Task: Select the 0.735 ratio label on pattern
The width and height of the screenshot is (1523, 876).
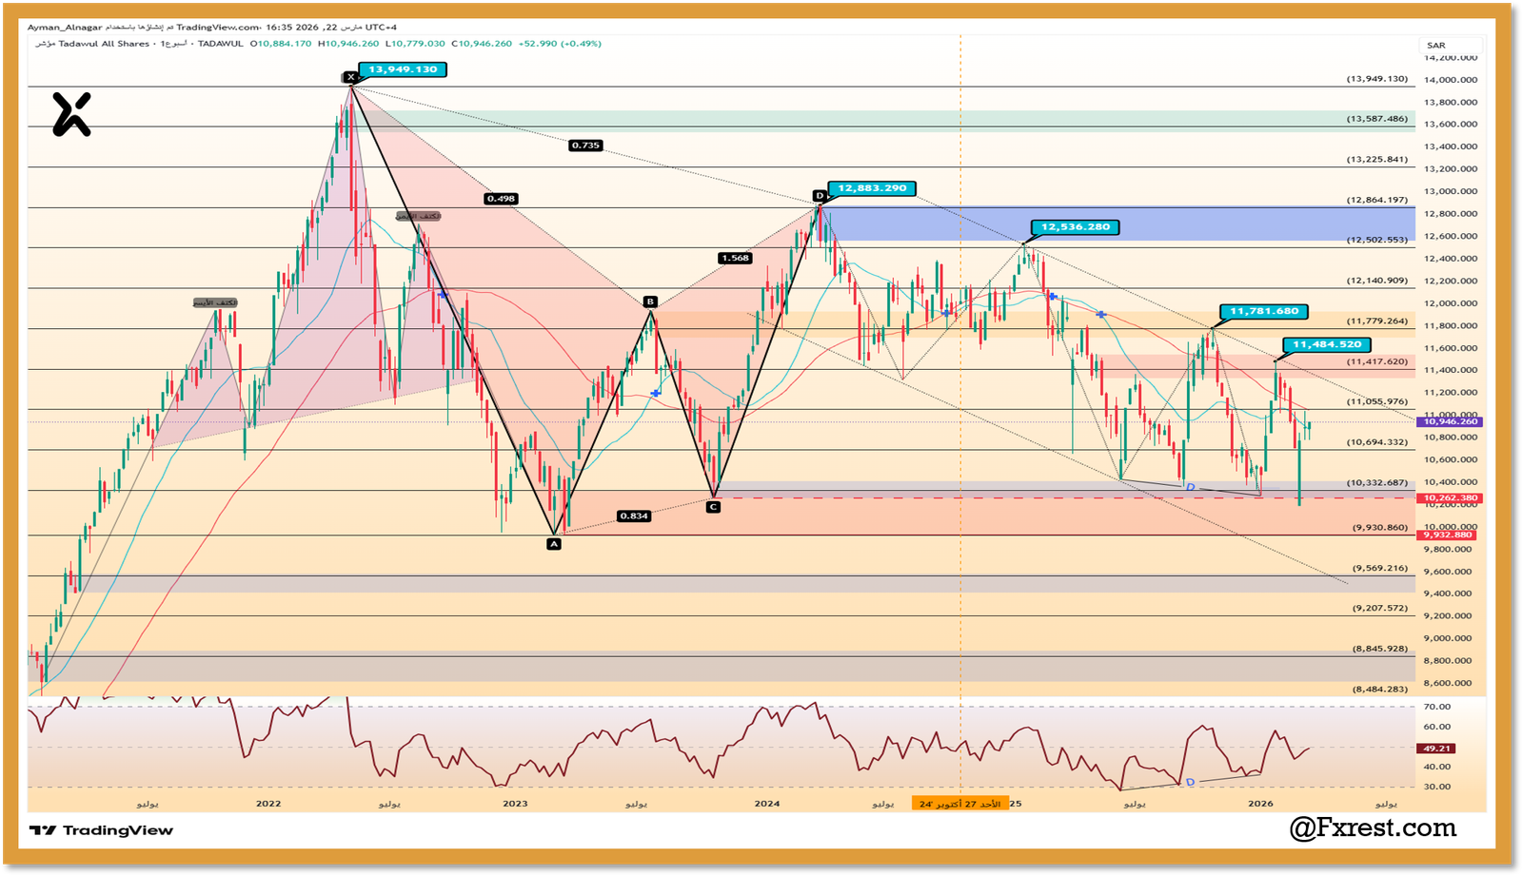Action: [585, 146]
